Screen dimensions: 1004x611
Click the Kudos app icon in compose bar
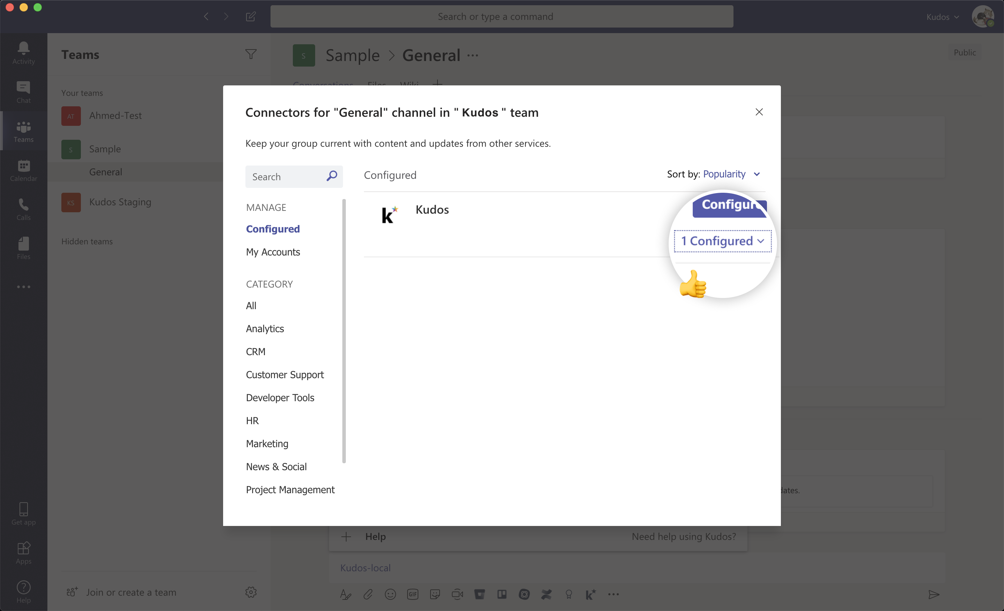591,594
